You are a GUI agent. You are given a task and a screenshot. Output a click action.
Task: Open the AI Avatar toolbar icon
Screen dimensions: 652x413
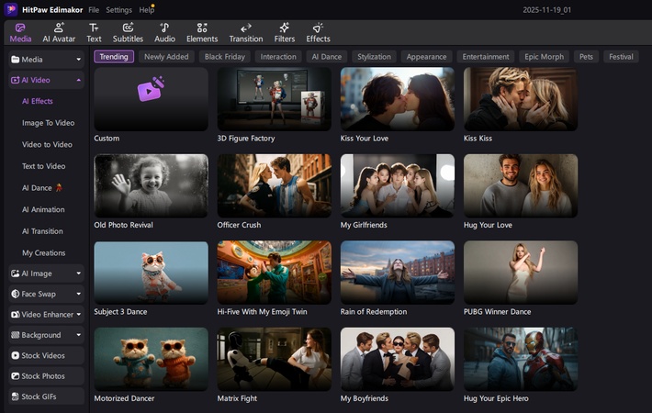click(59, 28)
